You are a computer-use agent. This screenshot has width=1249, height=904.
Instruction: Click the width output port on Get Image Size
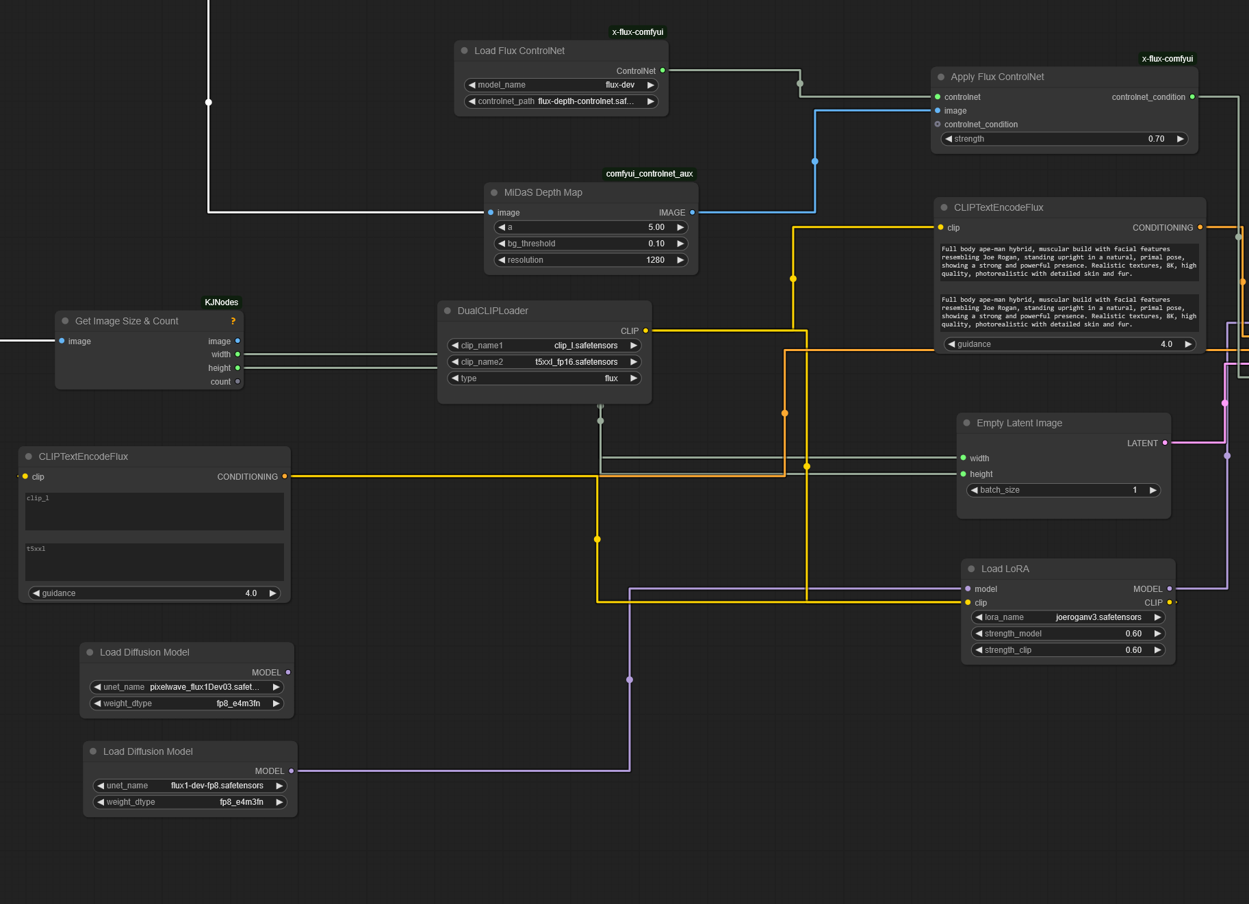point(237,354)
